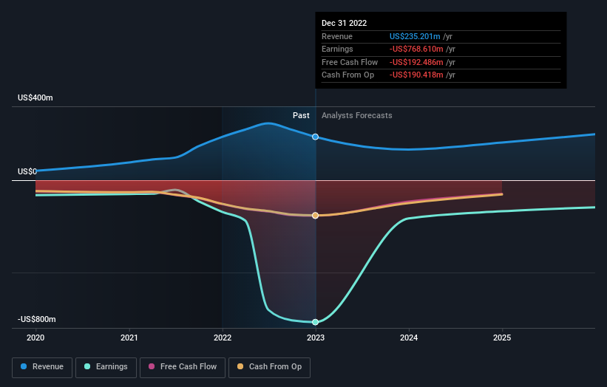
Task: Click the 2023 x-axis label
Action: pyautogui.click(x=316, y=338)
